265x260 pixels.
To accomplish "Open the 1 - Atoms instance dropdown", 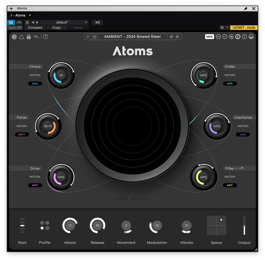I will [x=21, y=15].
